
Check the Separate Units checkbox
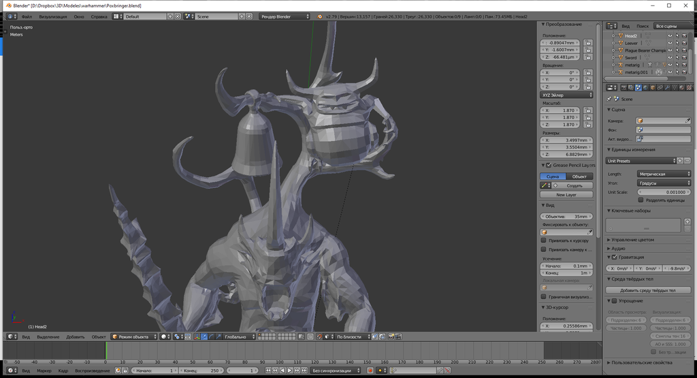[641, 200]
